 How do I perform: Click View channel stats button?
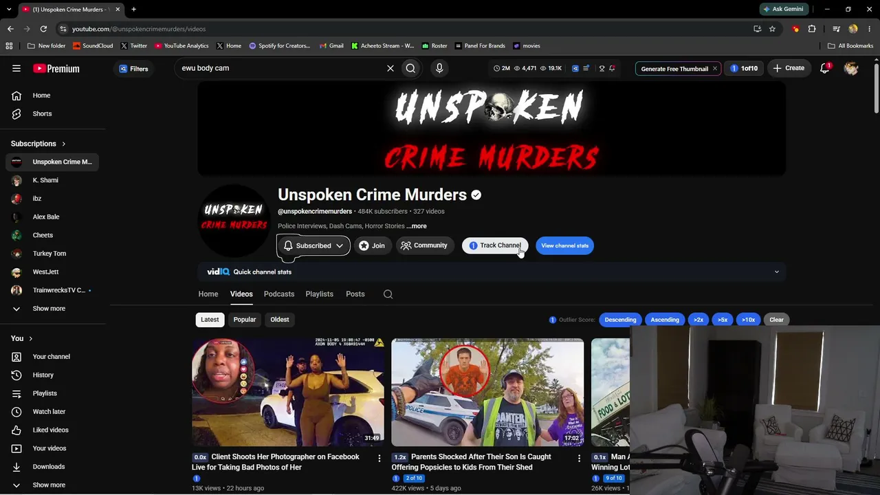[x=564, y=245]
